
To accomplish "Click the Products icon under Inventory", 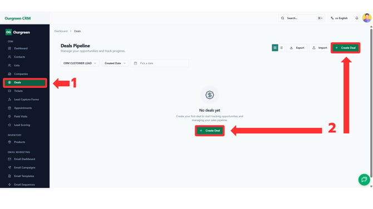I will 9,142.
